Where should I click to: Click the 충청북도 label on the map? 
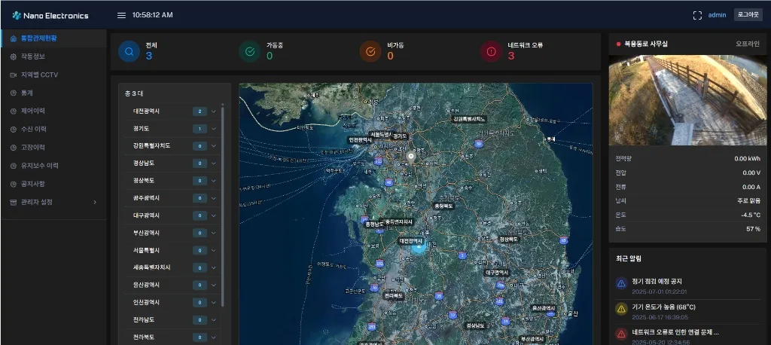click(443, 206)
